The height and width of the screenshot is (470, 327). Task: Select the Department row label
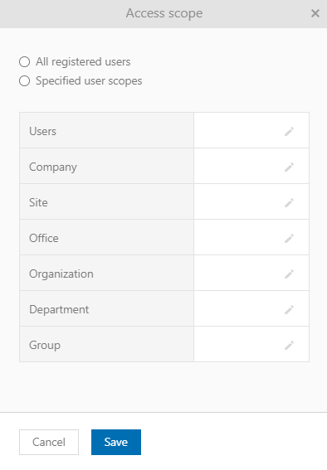point(59,309)
